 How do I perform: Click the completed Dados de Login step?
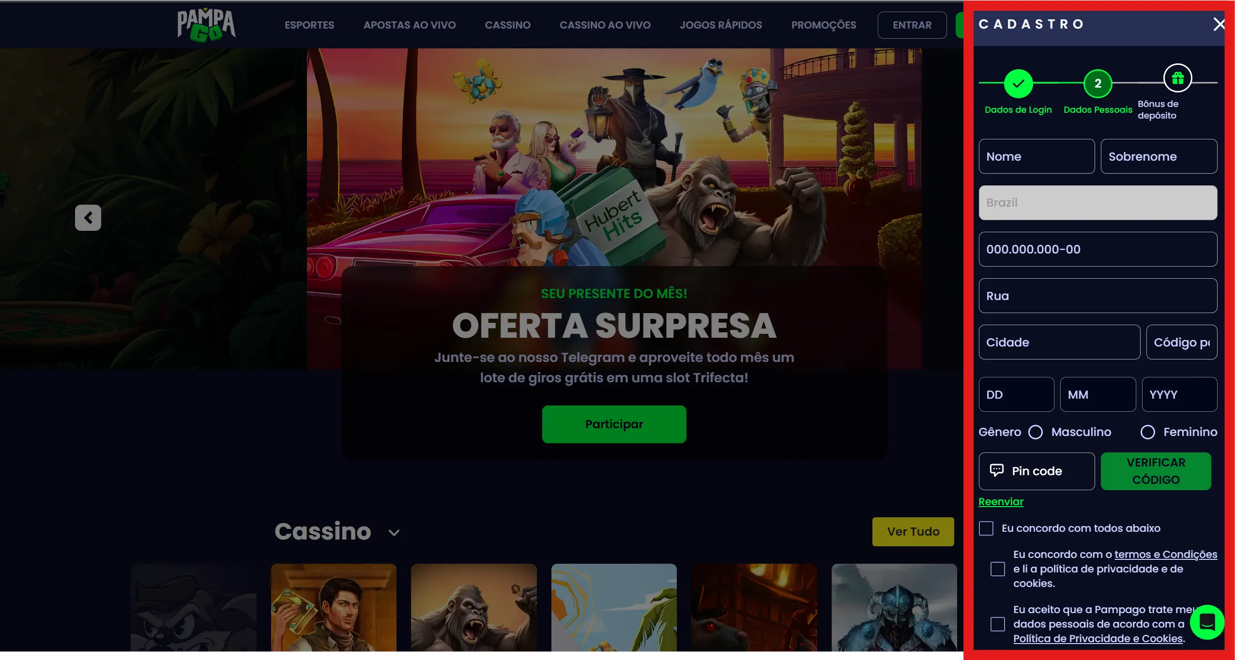[1018, 84]
